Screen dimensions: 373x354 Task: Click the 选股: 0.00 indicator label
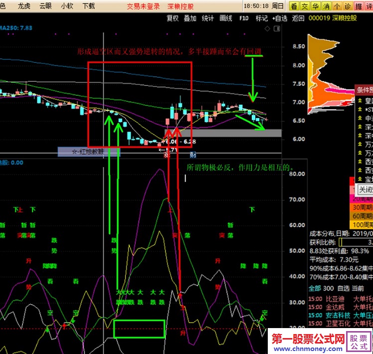coord(11,163)
